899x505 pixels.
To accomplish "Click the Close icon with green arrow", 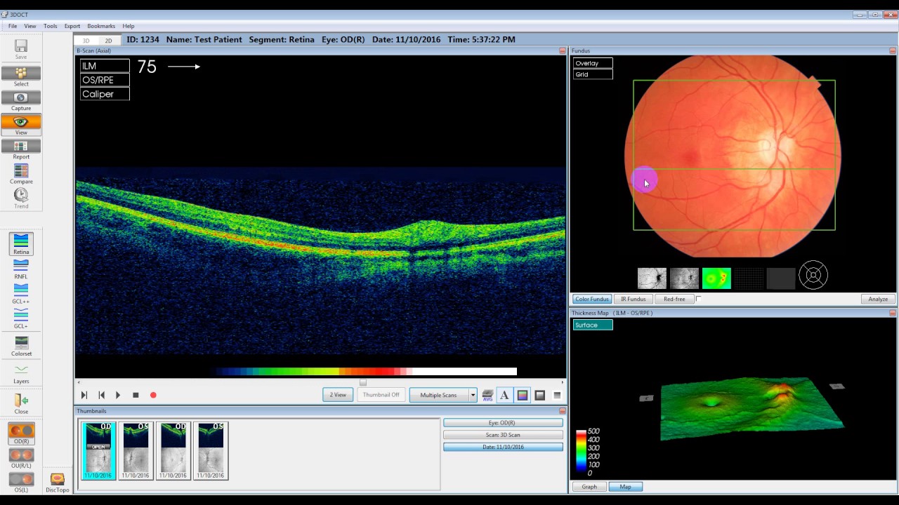I will tap(21, 400).
